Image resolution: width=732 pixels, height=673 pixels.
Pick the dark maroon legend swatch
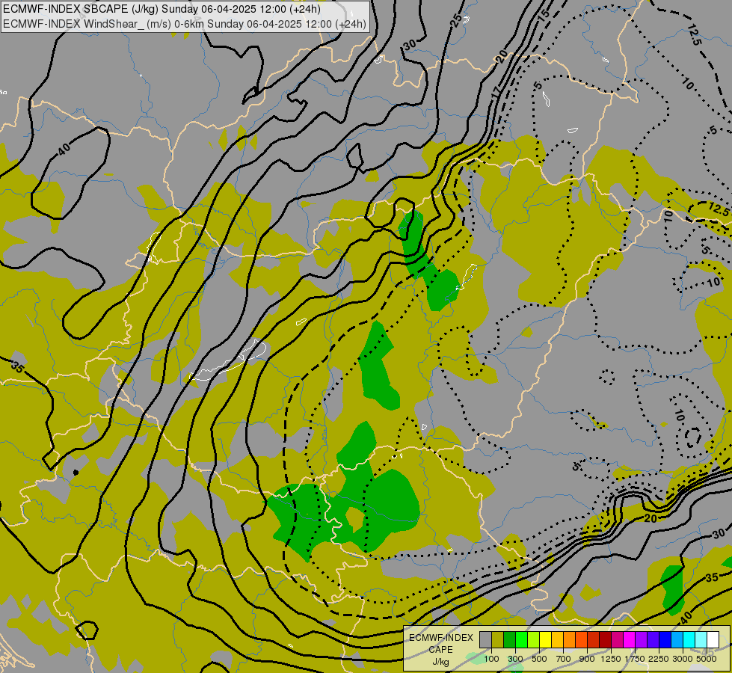(x=606, y=639)
